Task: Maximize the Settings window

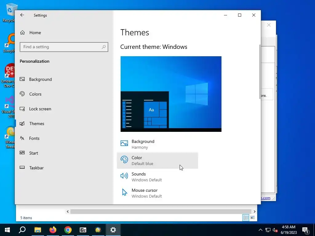Action: [x=239, y=15]
